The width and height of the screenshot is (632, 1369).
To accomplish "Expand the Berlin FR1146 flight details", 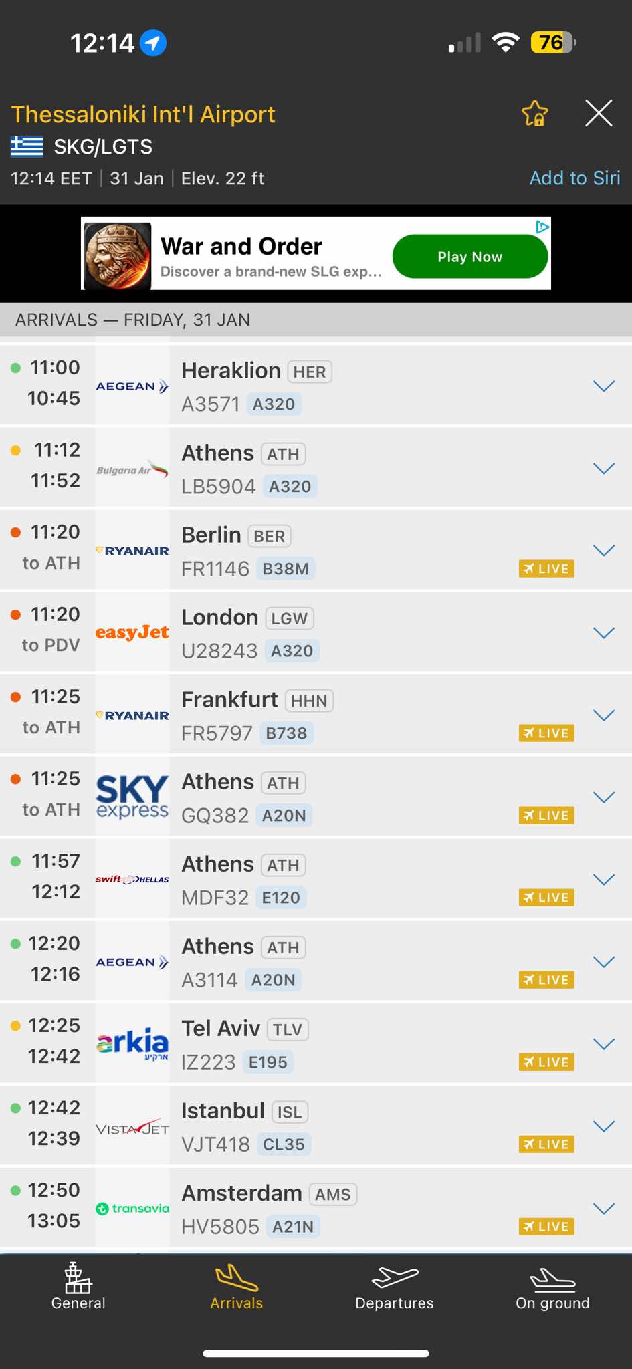I will pyautogui.click(x=603, y=551).
